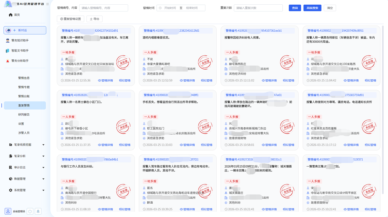Click the 系统管理员 avatar icon
This screenshot has width=388, height=217.
(8, 211)
